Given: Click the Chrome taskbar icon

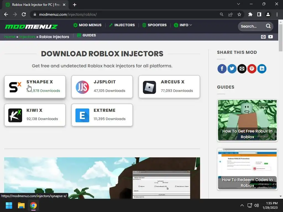Looking at the screenshot, I should tap(33, 205).
